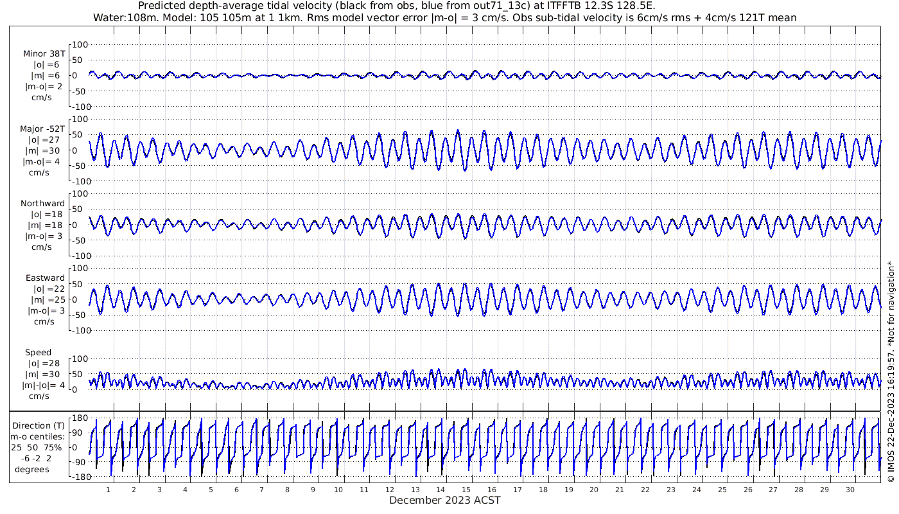
Task: Select '|m-o|= 3' beside the Eastward panel
Action: (45, 310)
